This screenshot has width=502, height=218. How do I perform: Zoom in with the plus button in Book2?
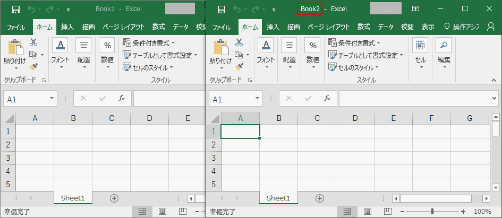pyautogui.click(x=463, y=212)
